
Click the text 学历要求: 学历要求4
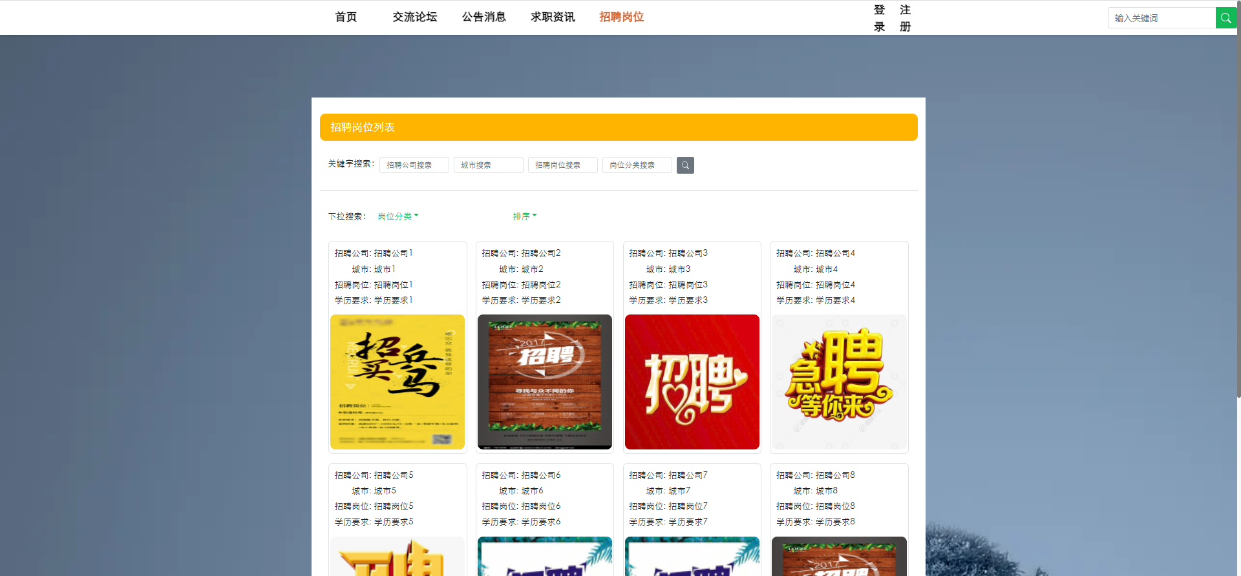[x=816, y=300]
